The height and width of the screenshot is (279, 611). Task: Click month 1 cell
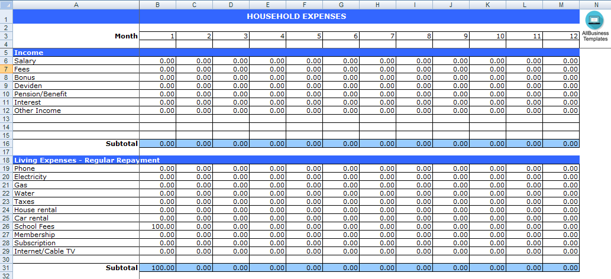click(157, 36)
